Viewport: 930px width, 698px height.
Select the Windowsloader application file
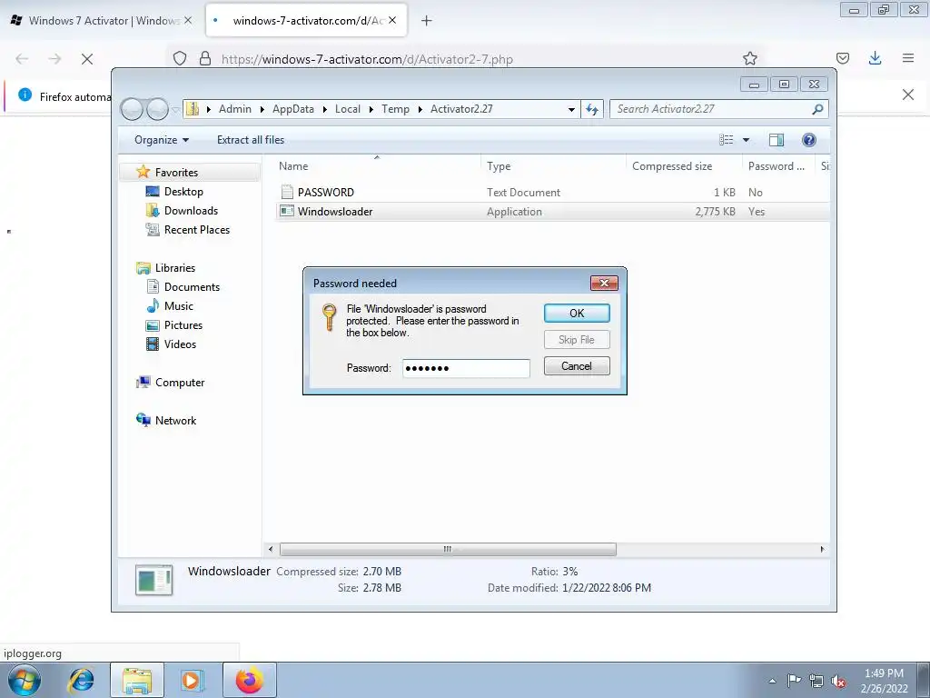pos(335,211)
